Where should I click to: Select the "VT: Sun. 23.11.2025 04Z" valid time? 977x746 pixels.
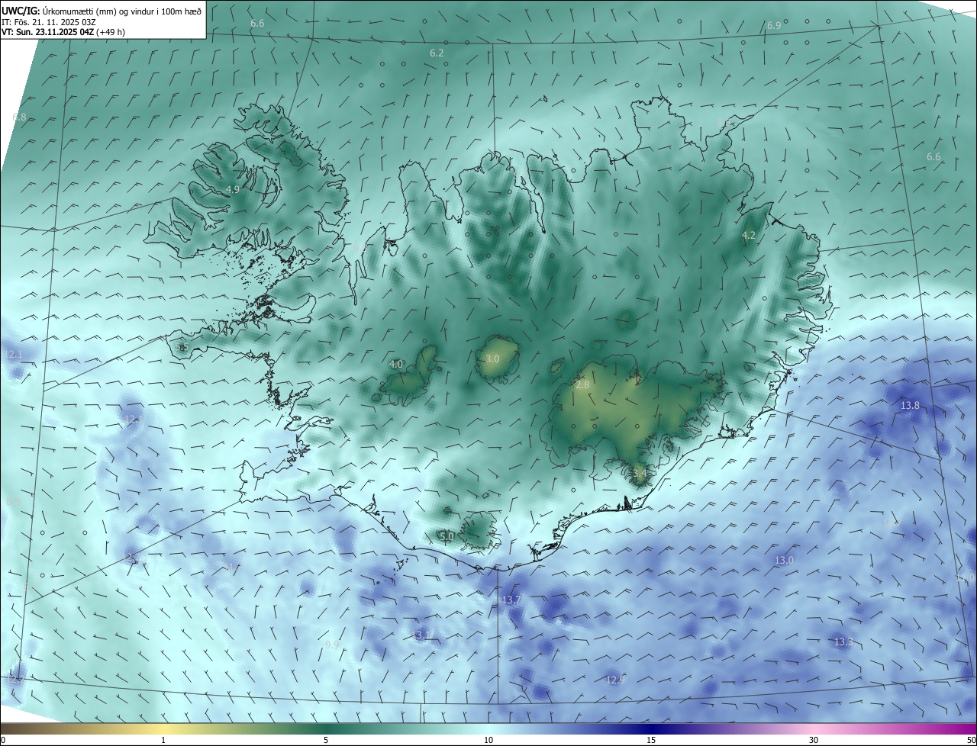point(47,32)
